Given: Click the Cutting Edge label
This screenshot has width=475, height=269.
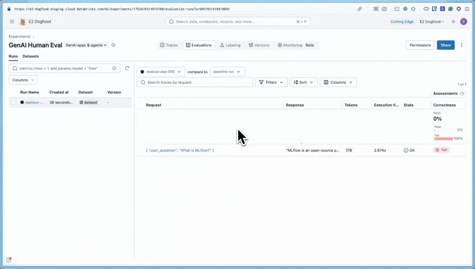Looking at the screenshot, I should coord(402,22).
